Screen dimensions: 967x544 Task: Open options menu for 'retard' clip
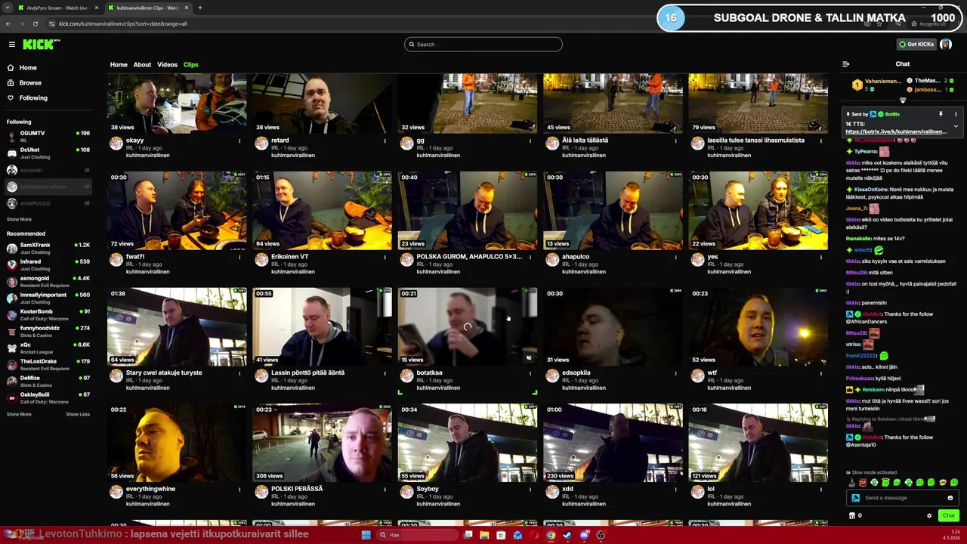click(x=385, y=141)
